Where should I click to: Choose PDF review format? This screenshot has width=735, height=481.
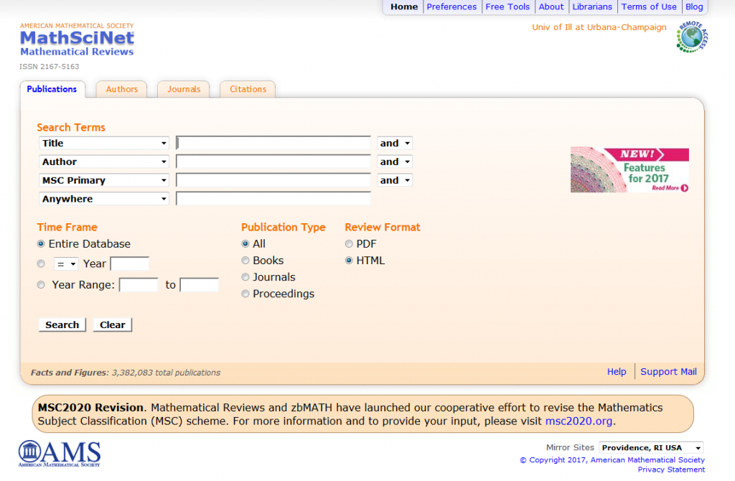point(349,244)
